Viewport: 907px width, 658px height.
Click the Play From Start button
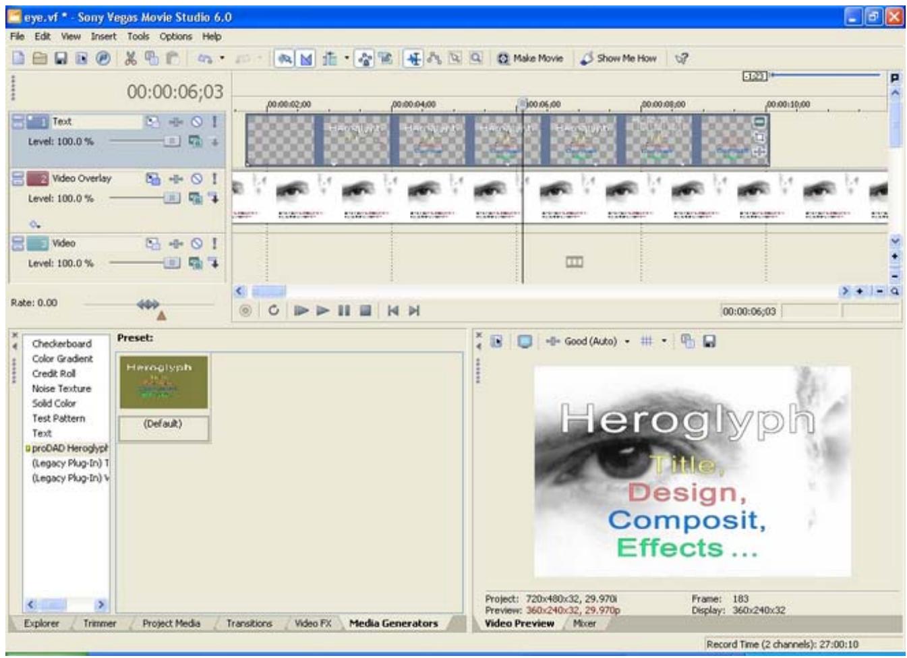(x=301, y=311)
